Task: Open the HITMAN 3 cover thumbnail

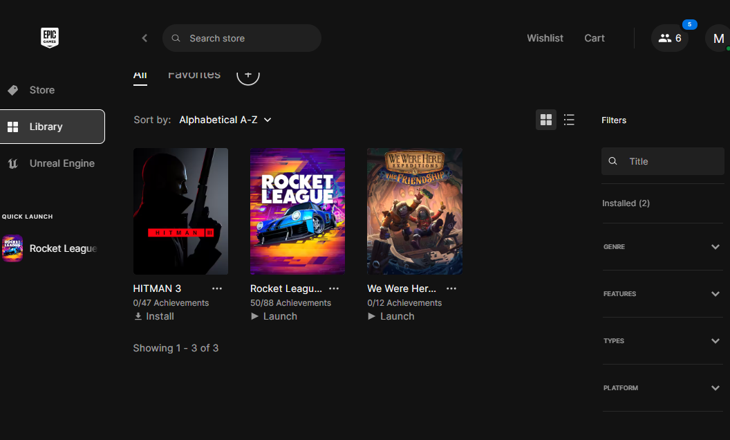Action: [x=180, y=211]
